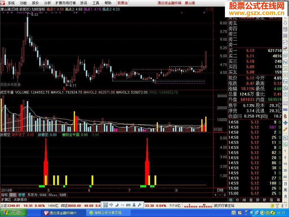This screenshot has height=217, width=289.
Task: Select the daily 日 period
Action: pos(285,184)
